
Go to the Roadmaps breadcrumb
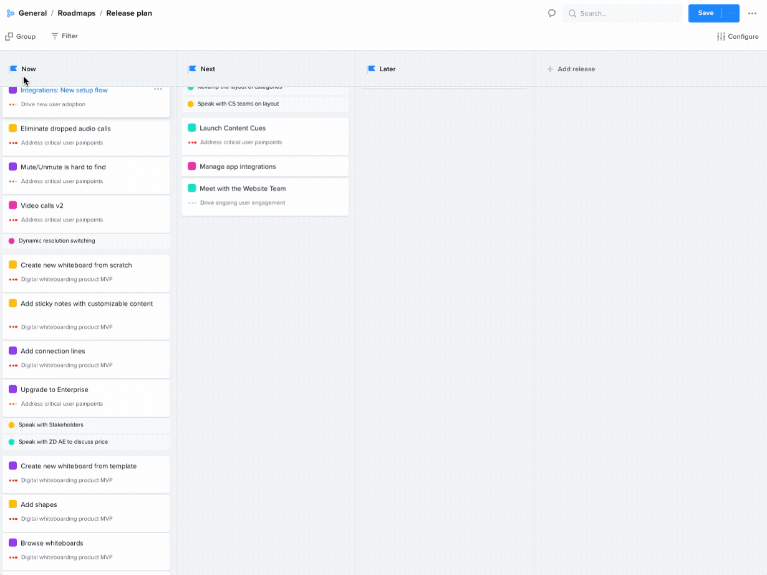[77, 13]
